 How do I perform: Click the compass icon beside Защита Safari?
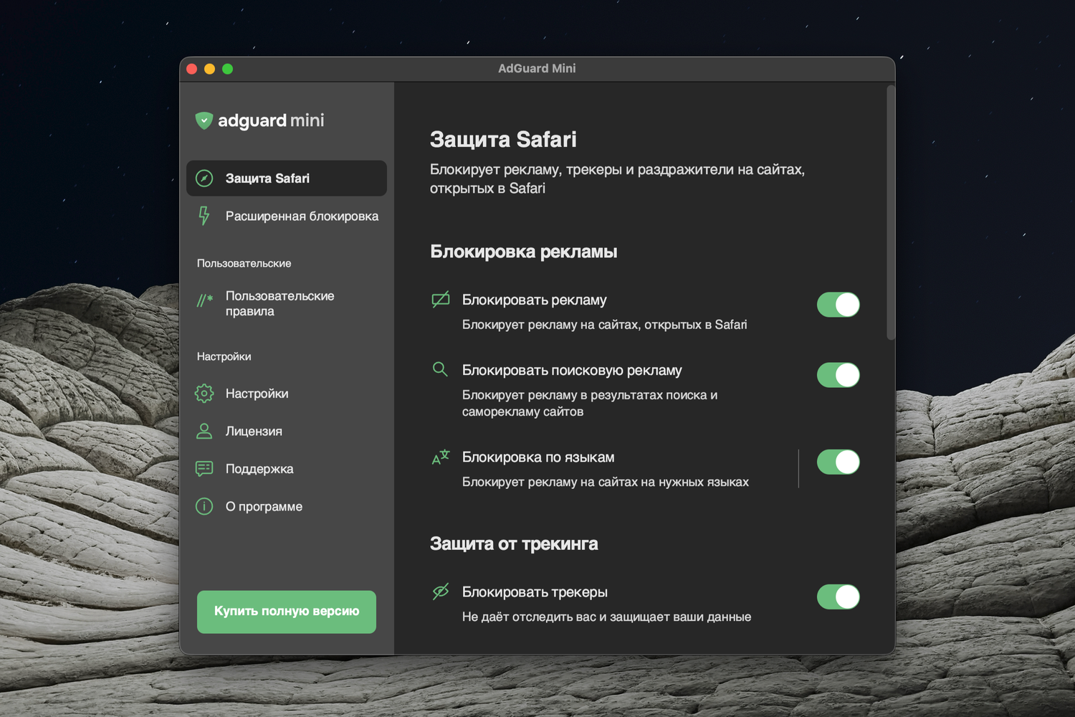point(204,178)
